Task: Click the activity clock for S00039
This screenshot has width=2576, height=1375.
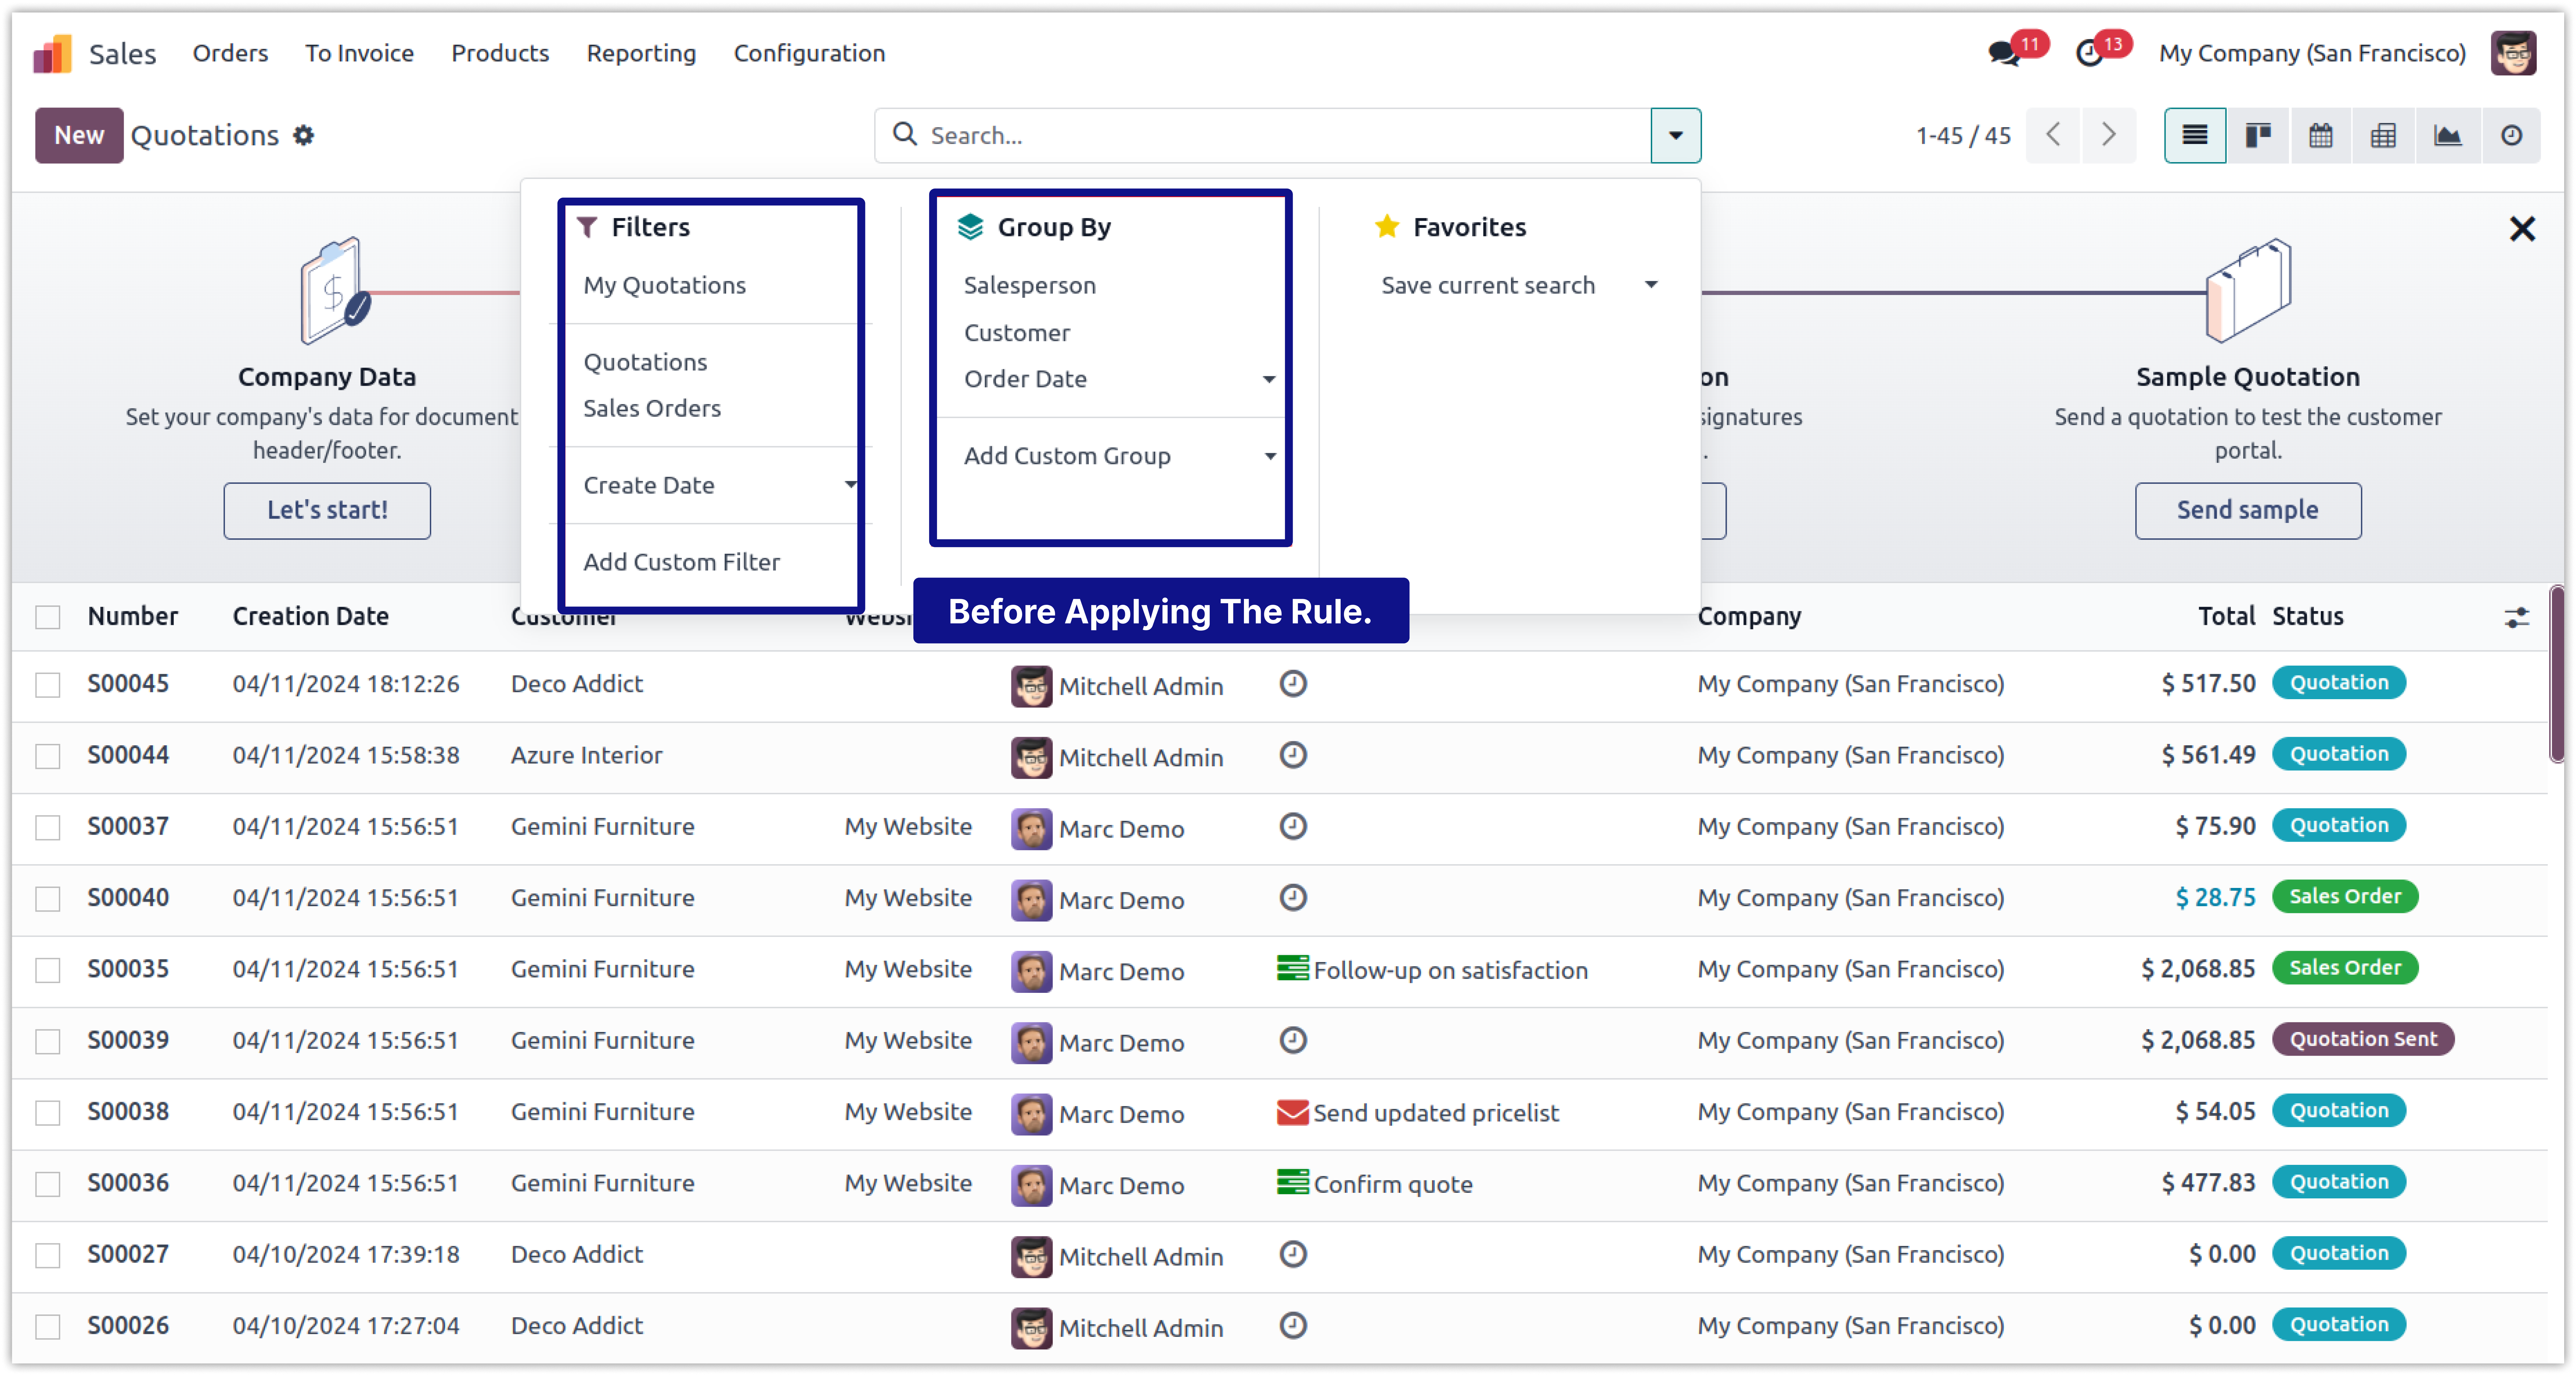Action: [1293, 1040]
